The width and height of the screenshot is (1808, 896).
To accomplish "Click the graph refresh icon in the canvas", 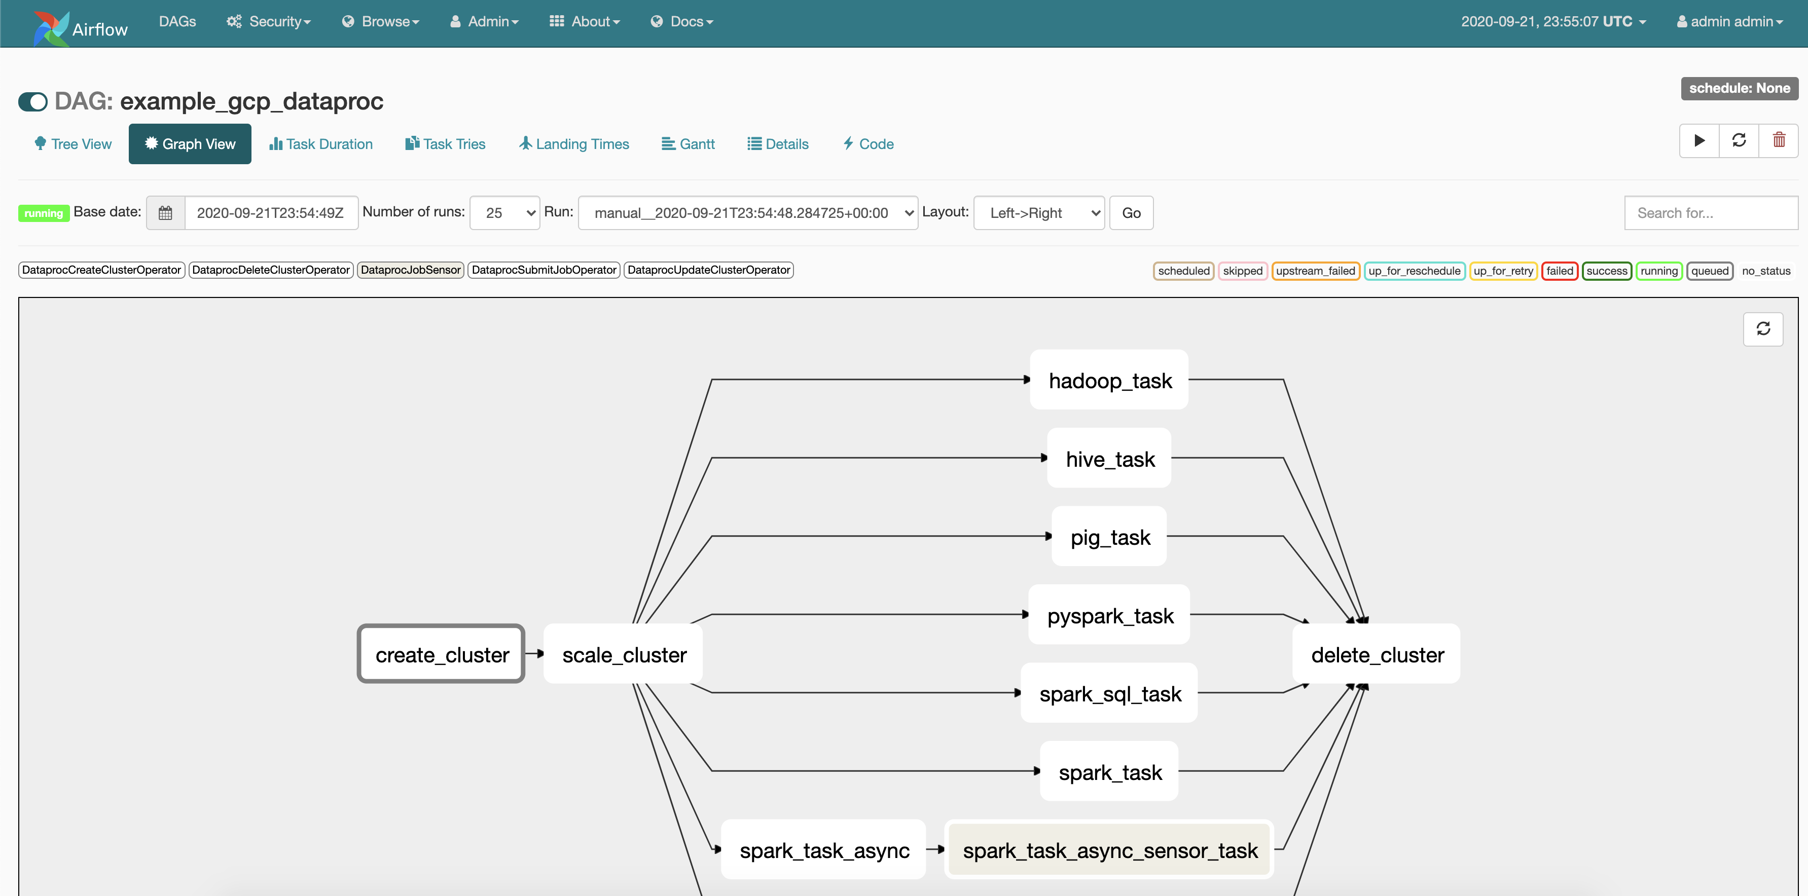I will (x=1763, y=329).
